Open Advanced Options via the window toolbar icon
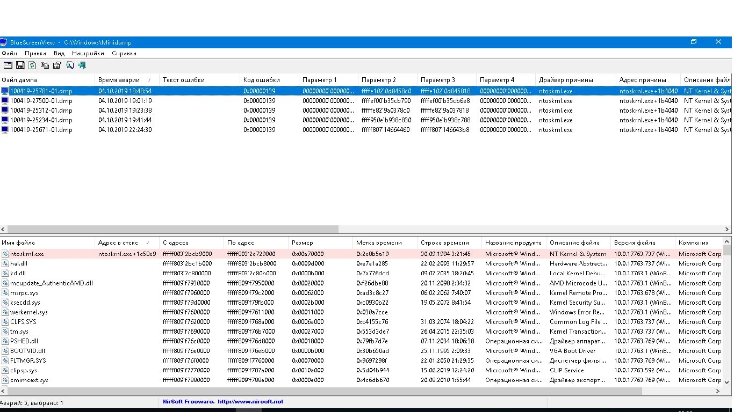Image resolution: width=734 pixels, height=412 pixels. coord(8,65)
